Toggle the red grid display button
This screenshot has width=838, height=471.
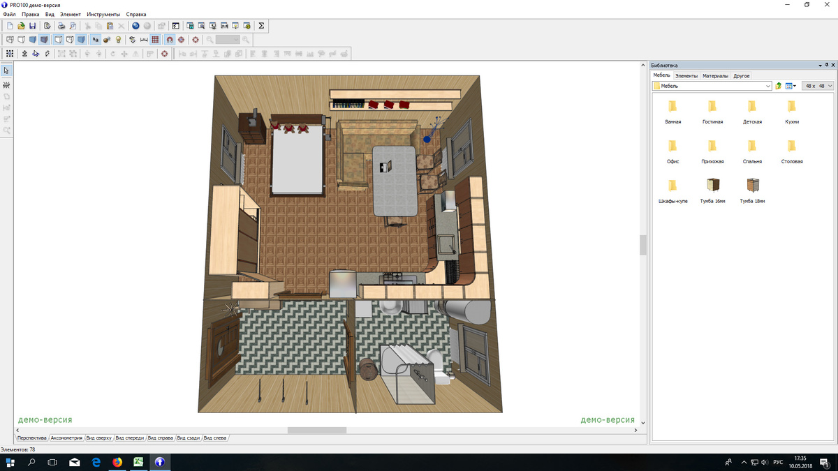coord(155,40)
